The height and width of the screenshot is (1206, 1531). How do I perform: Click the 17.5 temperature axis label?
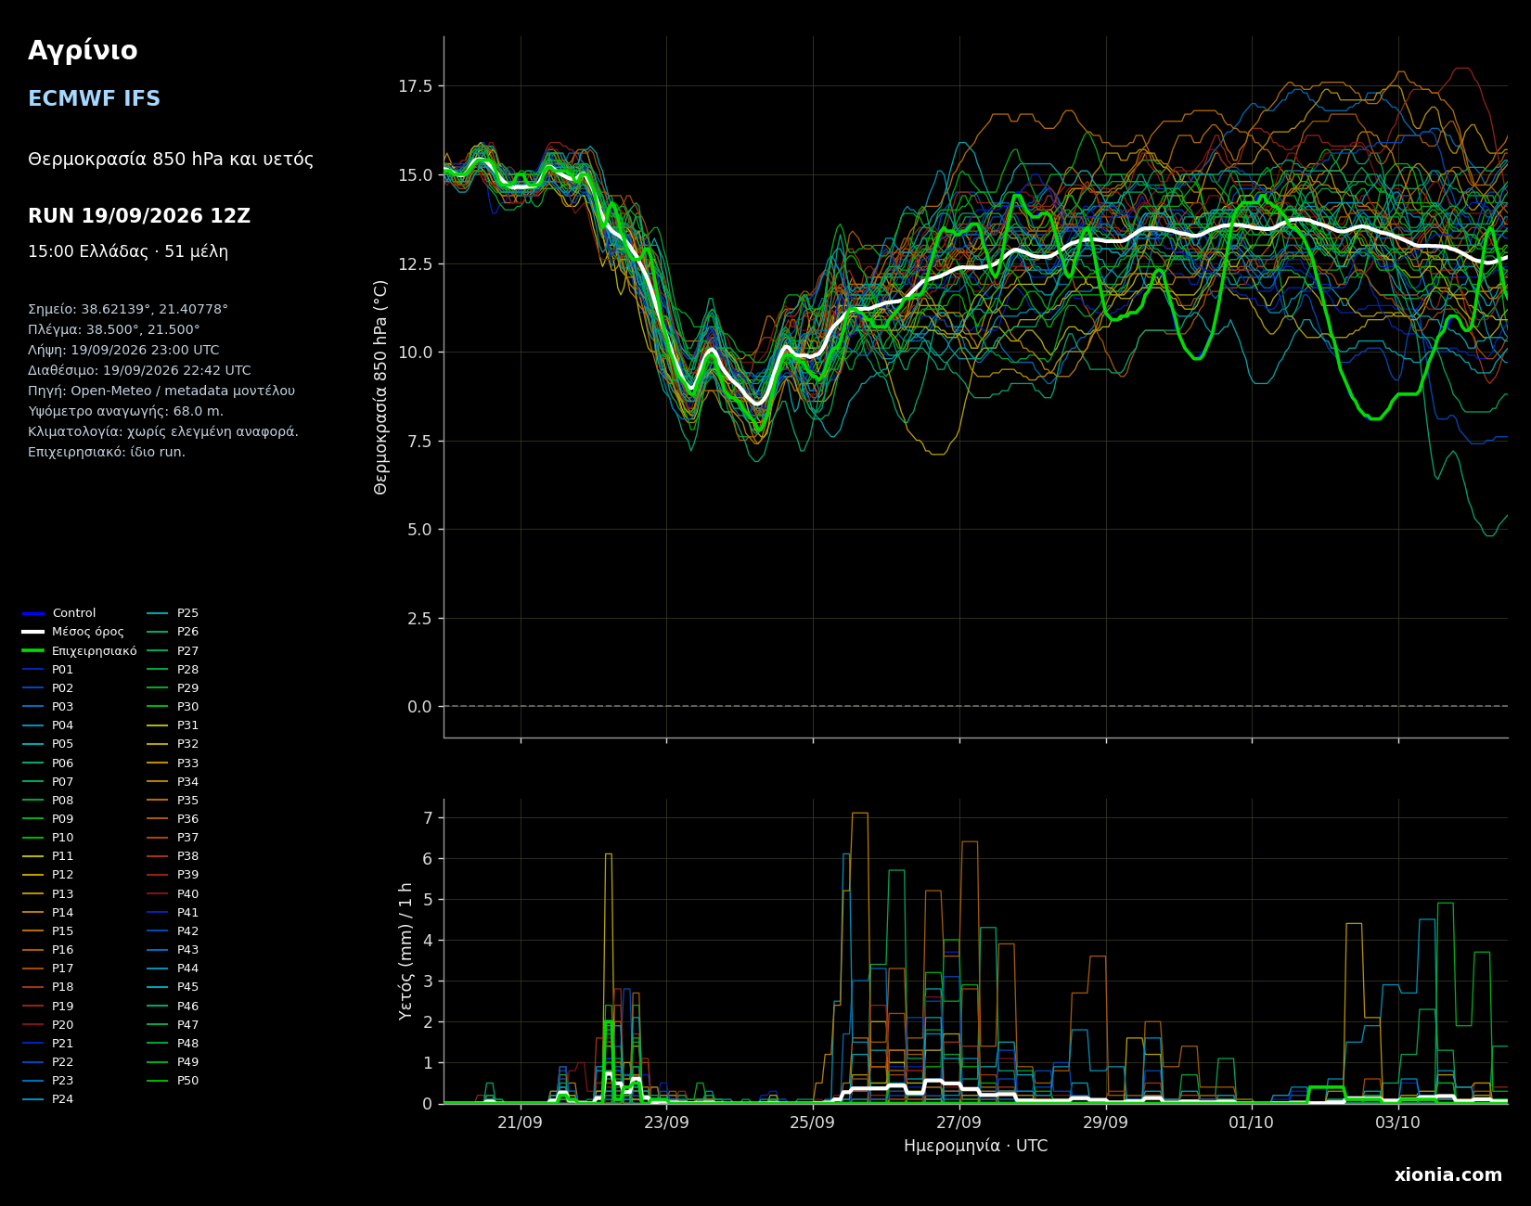click(416, 86)
